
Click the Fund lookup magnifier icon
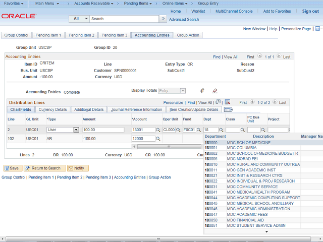(199, 130)
